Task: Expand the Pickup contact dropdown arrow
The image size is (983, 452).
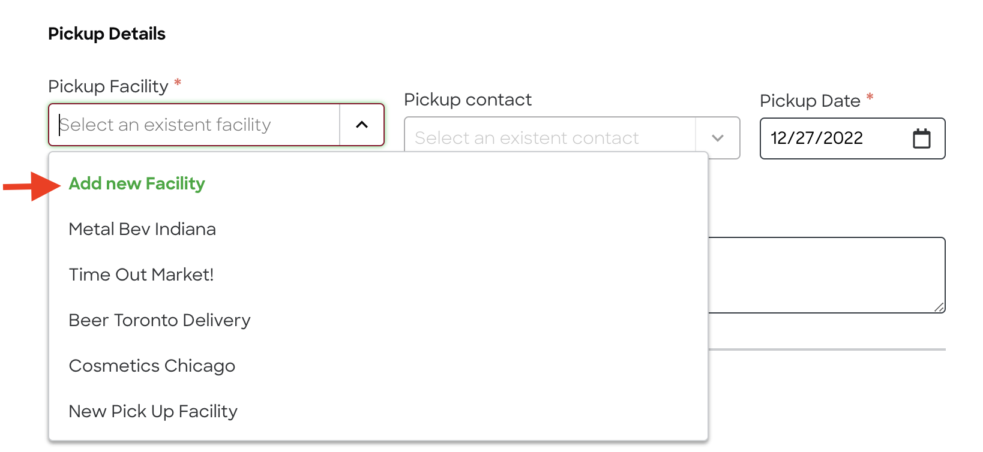Action: (x=718, y=138)
